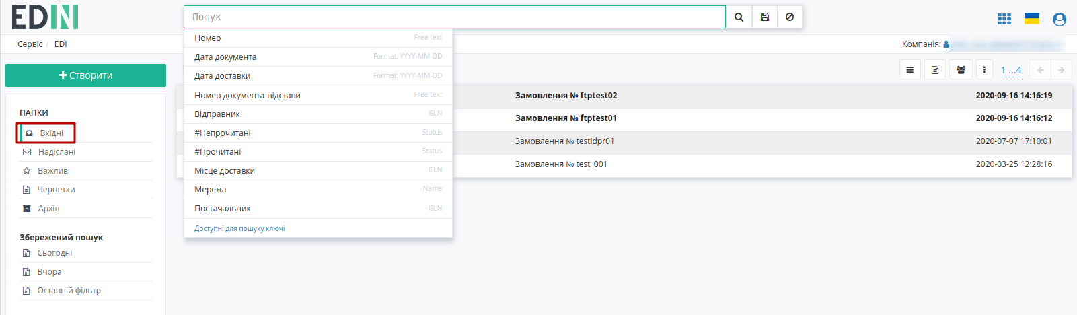Click the users group icon

(961, 70)
